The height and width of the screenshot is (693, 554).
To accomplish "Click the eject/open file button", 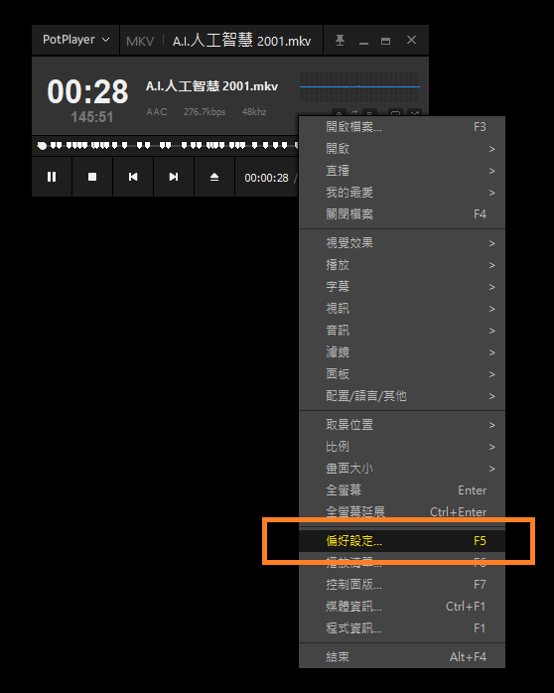I will coord(214,177).
